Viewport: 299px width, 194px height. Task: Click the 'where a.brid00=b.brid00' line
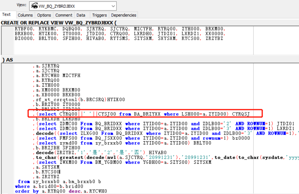pos(49,186)
